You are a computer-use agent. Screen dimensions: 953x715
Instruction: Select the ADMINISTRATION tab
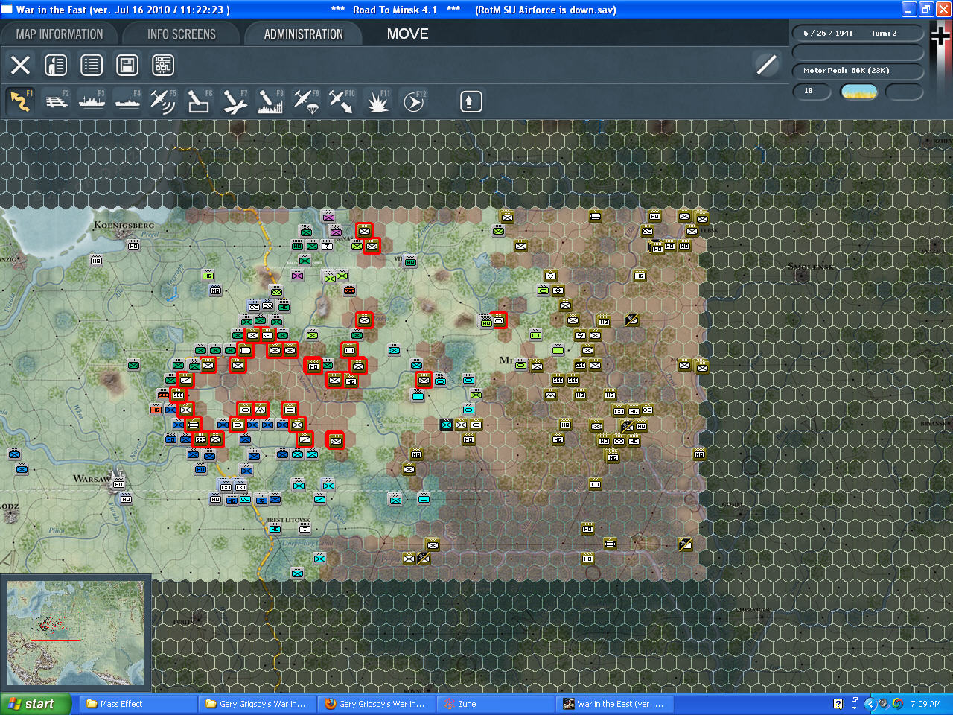pyautogui.click(x=304, y=34)
